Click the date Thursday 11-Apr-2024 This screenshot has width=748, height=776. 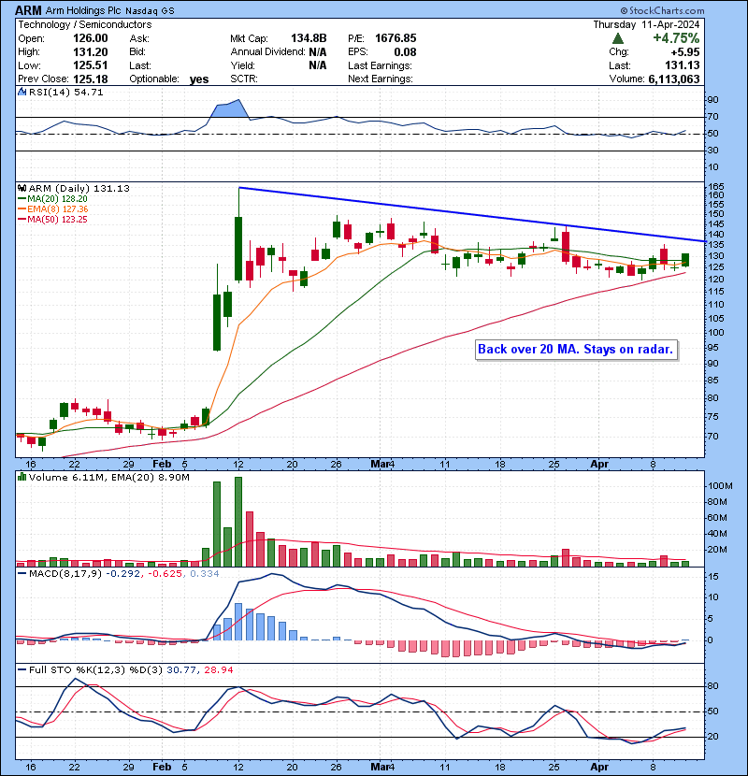[646, 24]
